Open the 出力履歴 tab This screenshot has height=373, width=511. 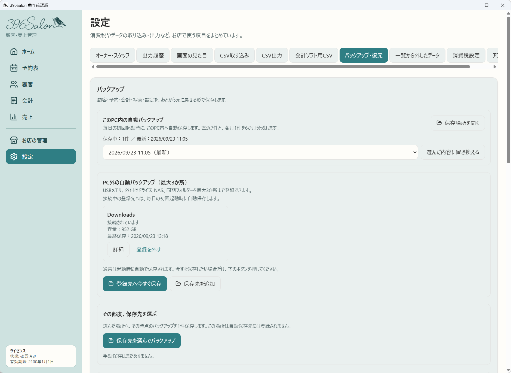153,55
